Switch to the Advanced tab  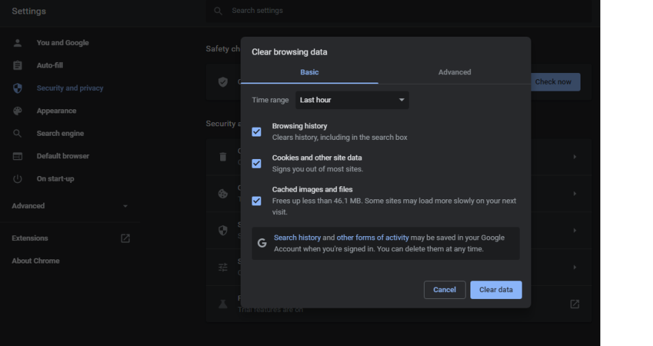click(454, 72)
